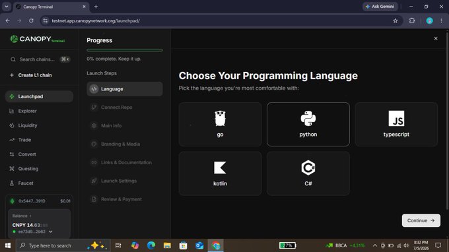Click the Language step code icon
The width and height of the screenshot is (449, 252).
(94, 89)
